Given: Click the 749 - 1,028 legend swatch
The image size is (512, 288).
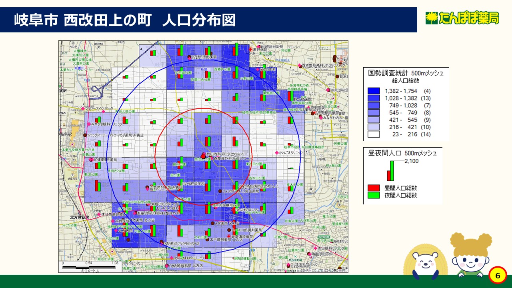Looking at the screenshot, I should tap(374, 105).
